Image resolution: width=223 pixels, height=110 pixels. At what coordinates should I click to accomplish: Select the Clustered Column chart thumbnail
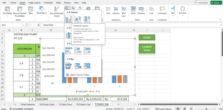point(69,19)
